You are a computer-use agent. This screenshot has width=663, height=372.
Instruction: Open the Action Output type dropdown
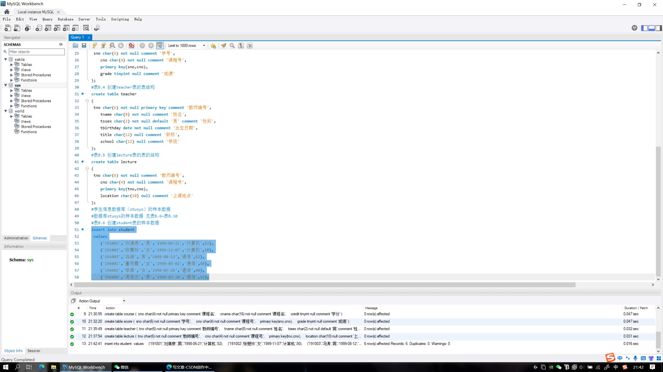(x=124, y=301)
